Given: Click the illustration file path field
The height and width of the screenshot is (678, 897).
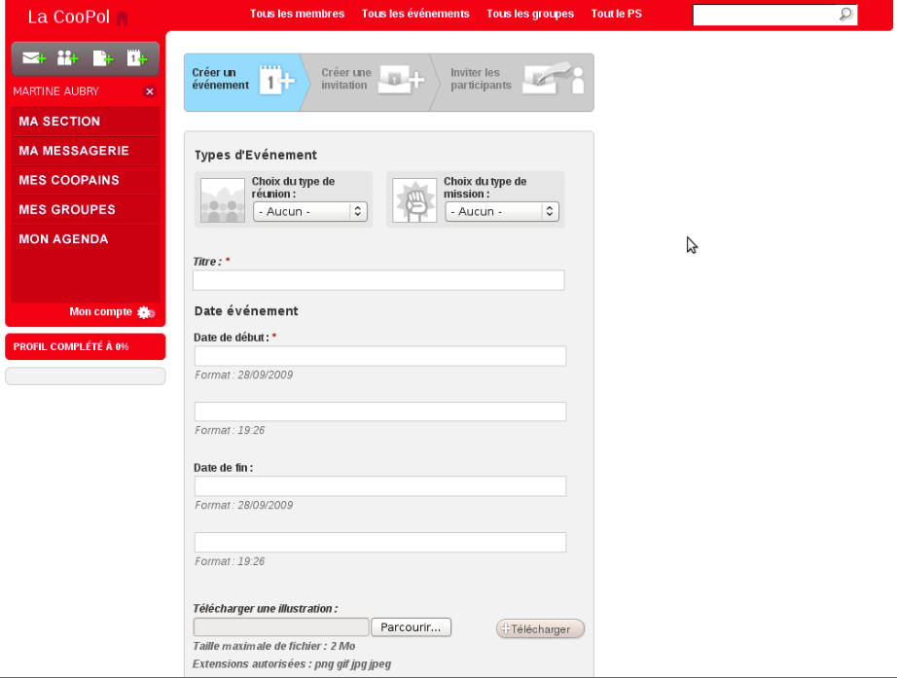Looking at the screenshot, I should tap(281, 627).
